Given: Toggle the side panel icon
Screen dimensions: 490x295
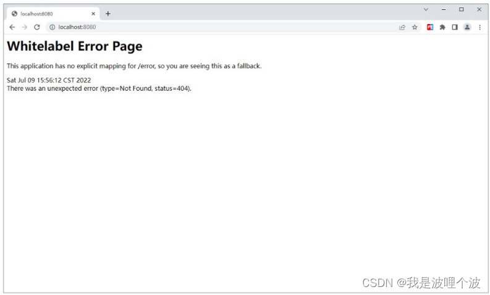Looking at the screenshot, I should pos(455,27).
